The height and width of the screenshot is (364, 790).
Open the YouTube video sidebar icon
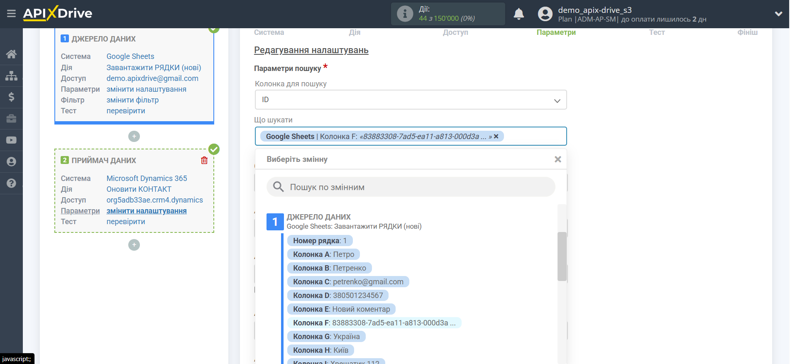[11, 140]
